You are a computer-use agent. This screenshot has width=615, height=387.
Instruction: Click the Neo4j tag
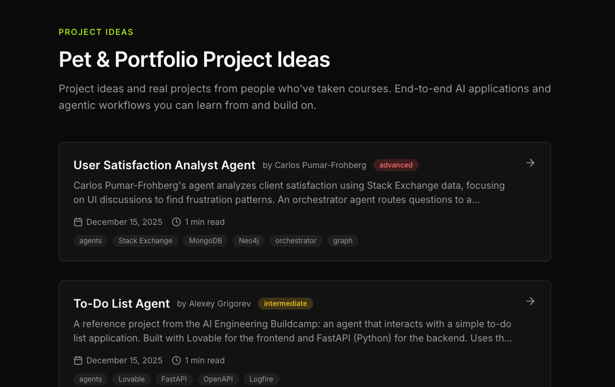point(249,241)
